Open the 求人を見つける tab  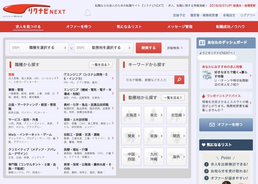28,27
